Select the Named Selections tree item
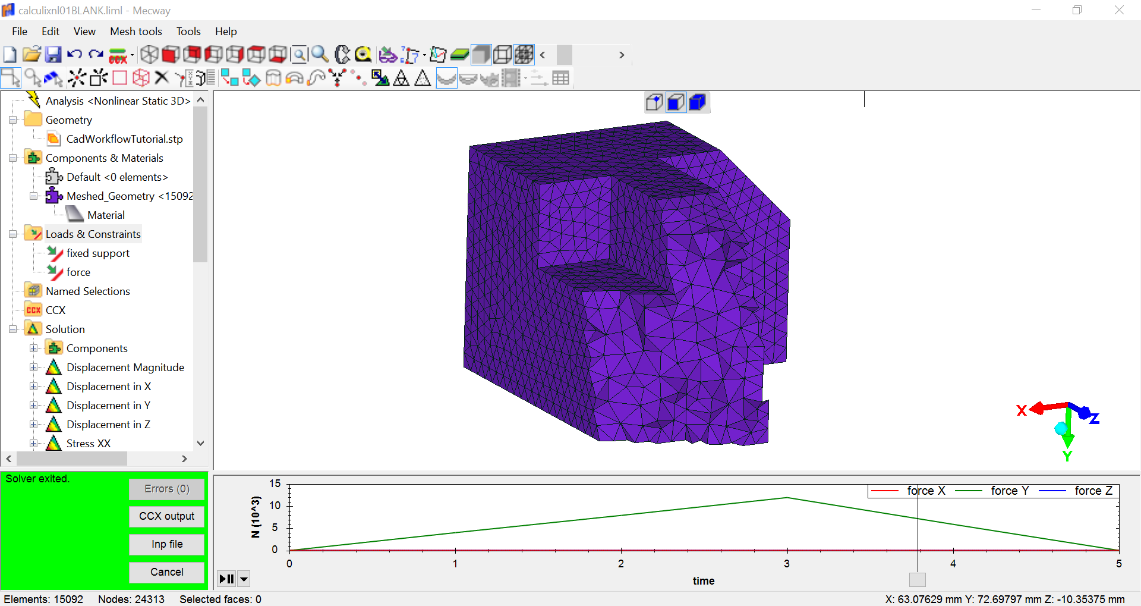 (88, 291)
